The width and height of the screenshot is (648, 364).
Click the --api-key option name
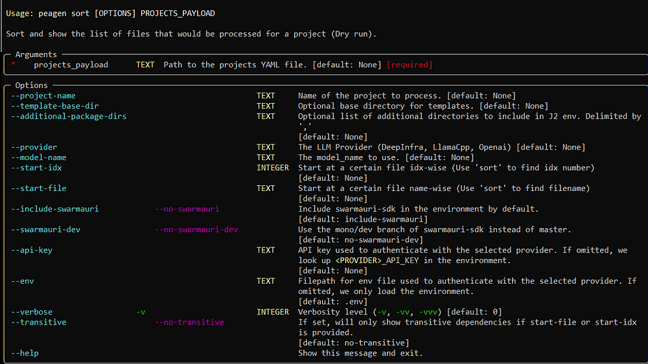[32, 251]
